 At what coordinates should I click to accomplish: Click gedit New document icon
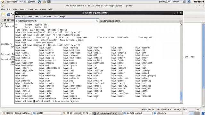point(3,14)
